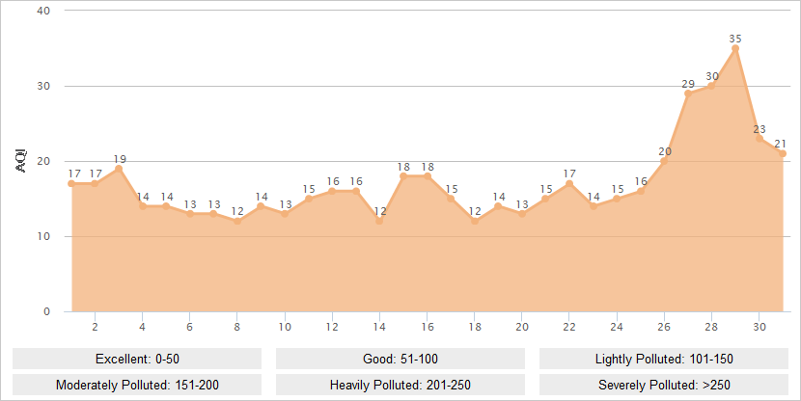The image size is (801, 401).
Task: Click day 12 data point valued 16
Action: [x=332, y=191]
